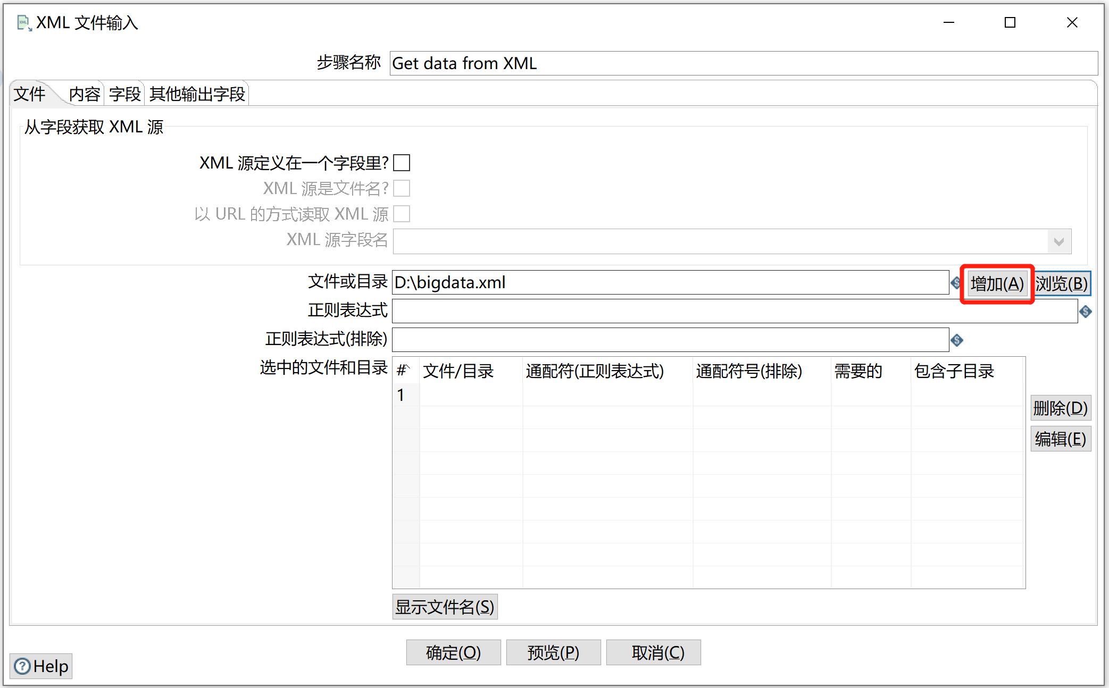Maximize the XML 文件输入 window
This screenshot has width=1109, height=688.
(1010, 22)
